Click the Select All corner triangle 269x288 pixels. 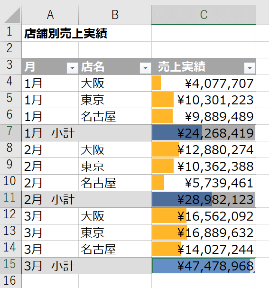click(x=12, y=15)
